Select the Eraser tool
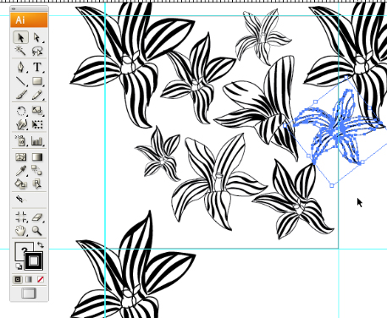This screenshot has height=318, width=387. (x=37, y=217)
